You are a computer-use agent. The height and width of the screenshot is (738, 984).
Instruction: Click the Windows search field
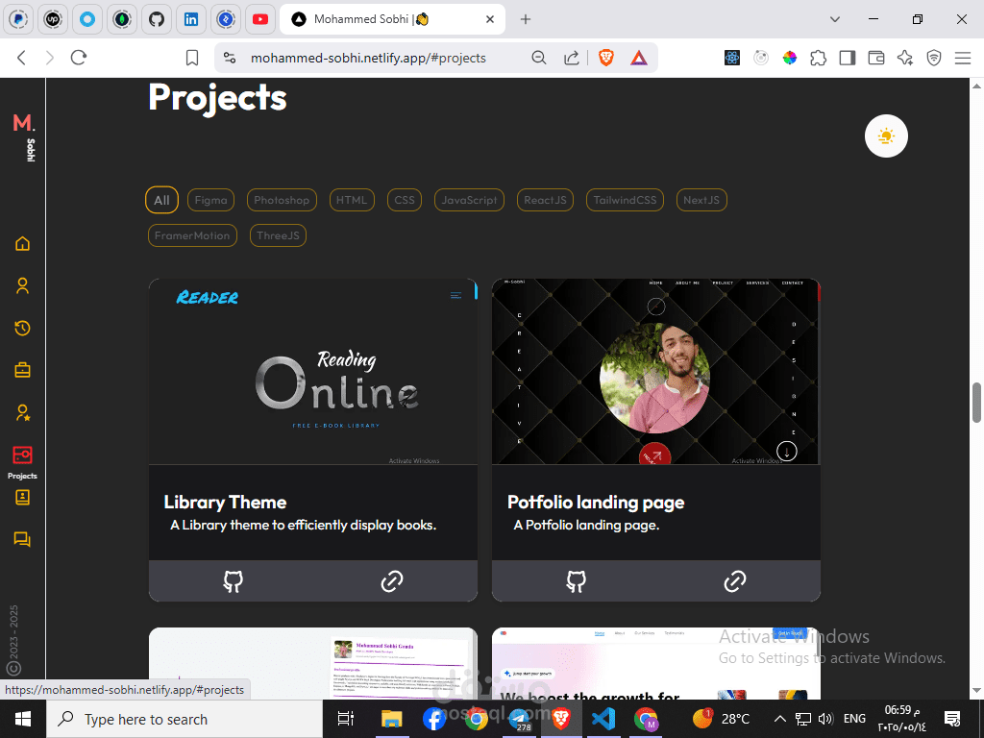pyautogui.click(x=183, y=719)
